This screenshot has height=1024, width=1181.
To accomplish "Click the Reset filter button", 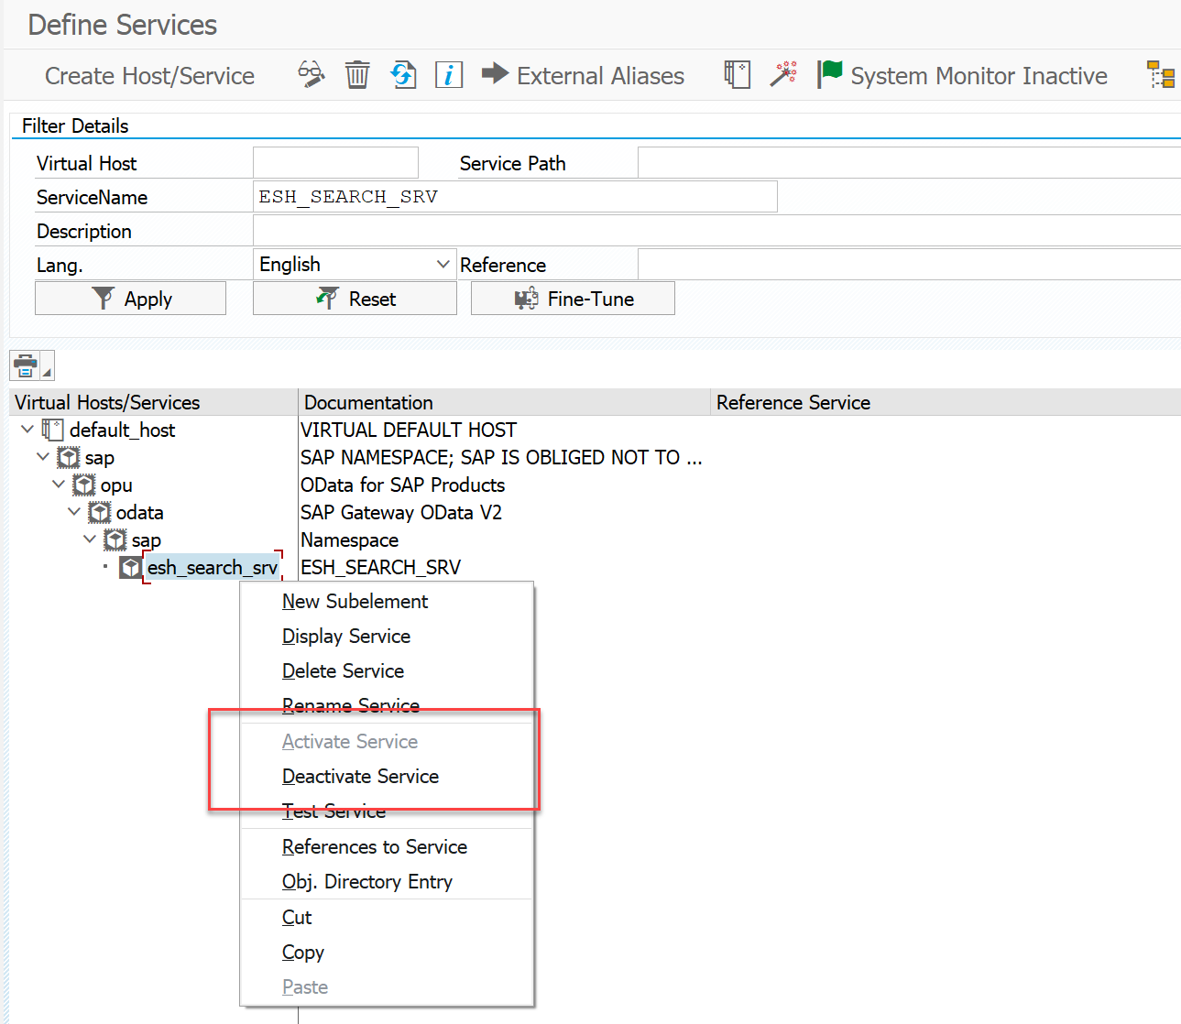I will click(355, 299).
